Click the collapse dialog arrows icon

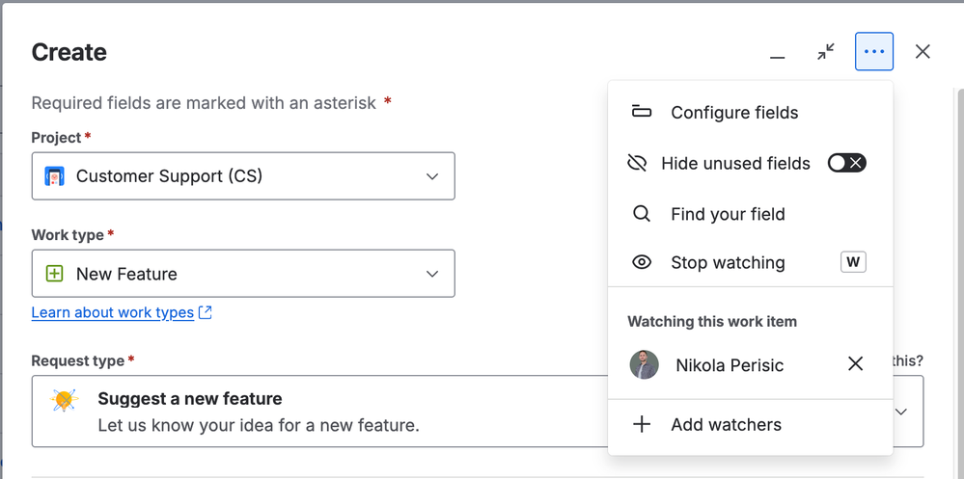pos(826,52)
